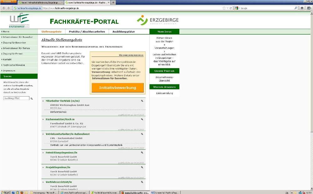313x194 pixels.
Task: Open details magnifier for Küchenmeister/Koch m
Action: (x=142, y=119)
